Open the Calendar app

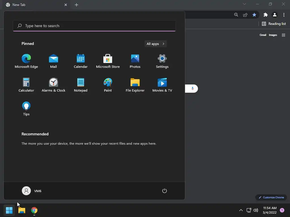pos(81,61)
